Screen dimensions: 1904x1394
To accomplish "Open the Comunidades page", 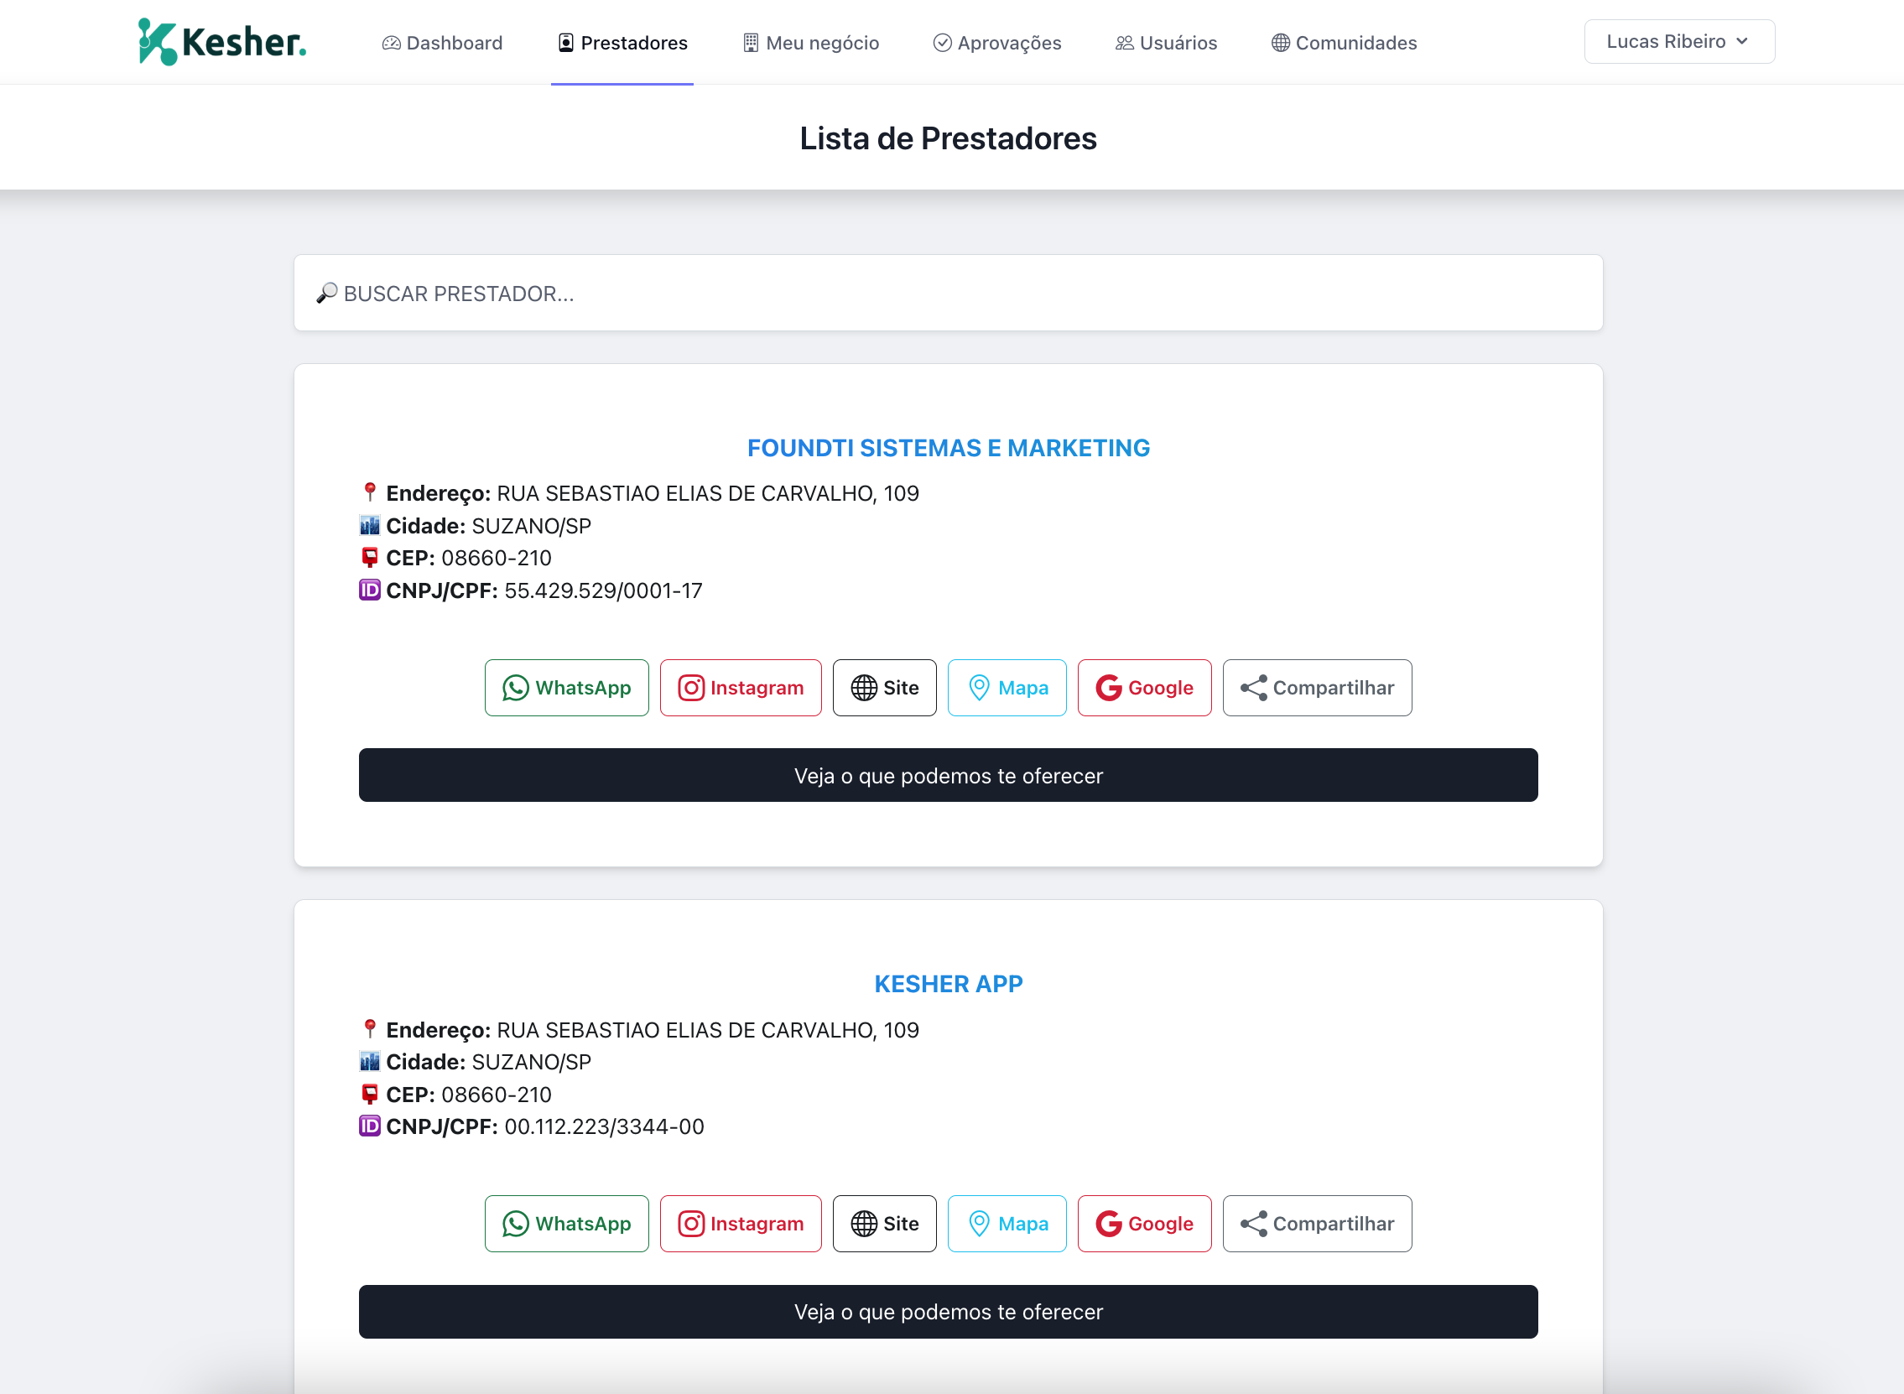I will pos(1343,42).
